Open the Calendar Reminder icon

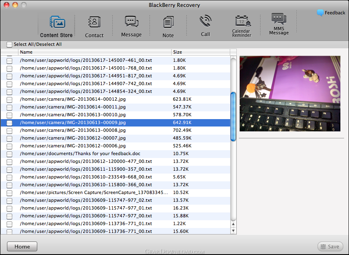[x=242, y=21]
